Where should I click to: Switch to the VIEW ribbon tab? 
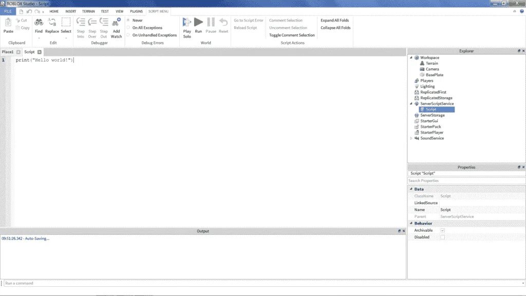click(119, 11)
